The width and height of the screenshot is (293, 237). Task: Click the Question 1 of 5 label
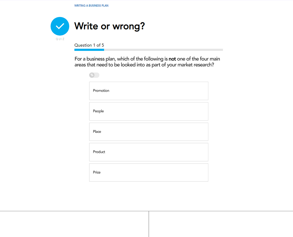(x=89, y=45)
